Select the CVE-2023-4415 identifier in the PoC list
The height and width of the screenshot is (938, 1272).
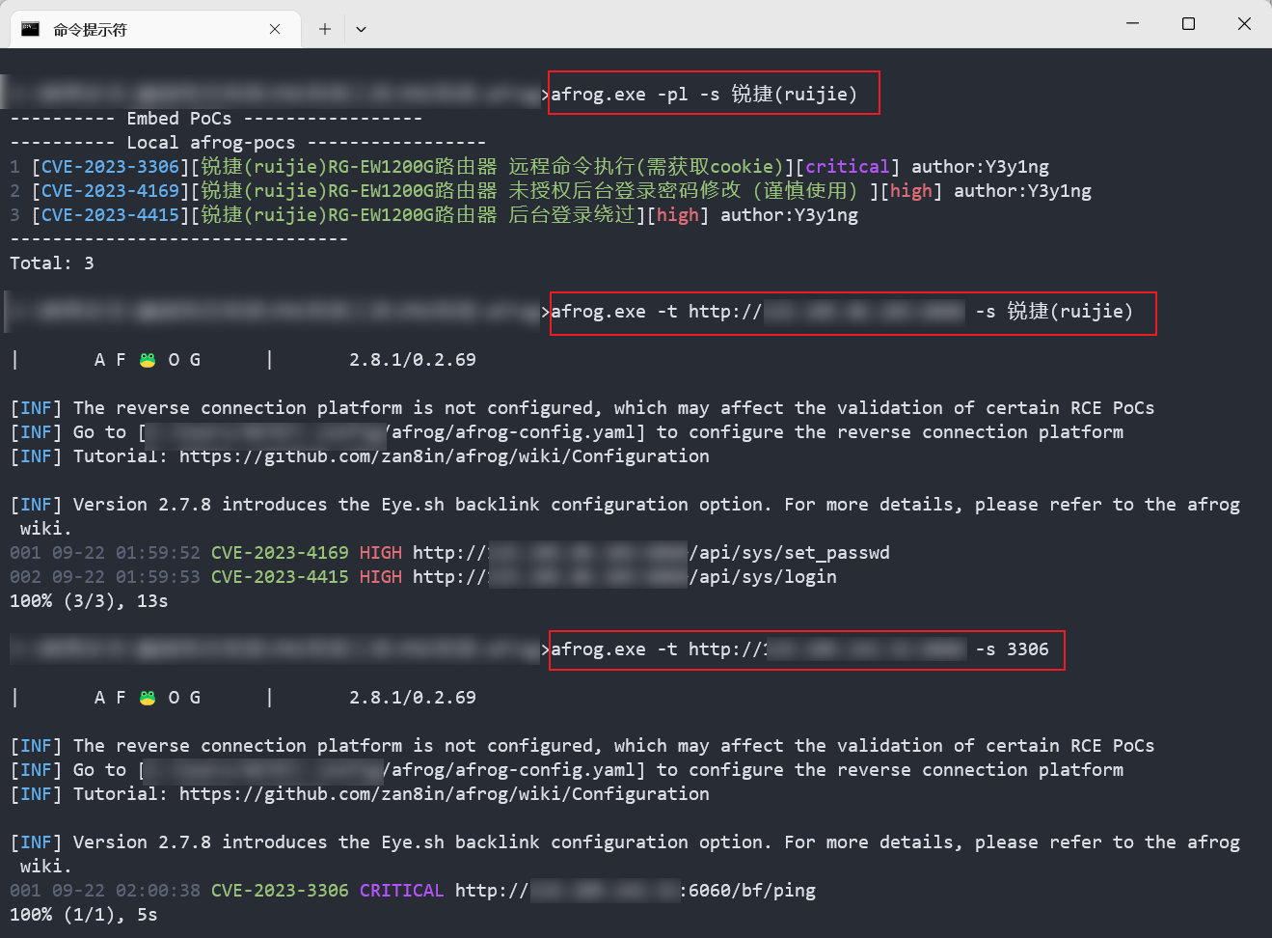click(109, 214)
